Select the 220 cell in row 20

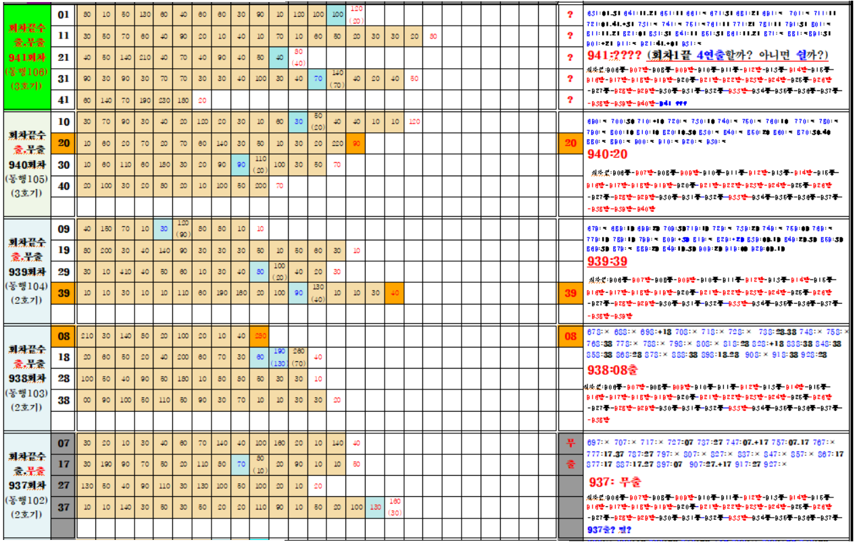pyautogui.click(x=337, y=143)
